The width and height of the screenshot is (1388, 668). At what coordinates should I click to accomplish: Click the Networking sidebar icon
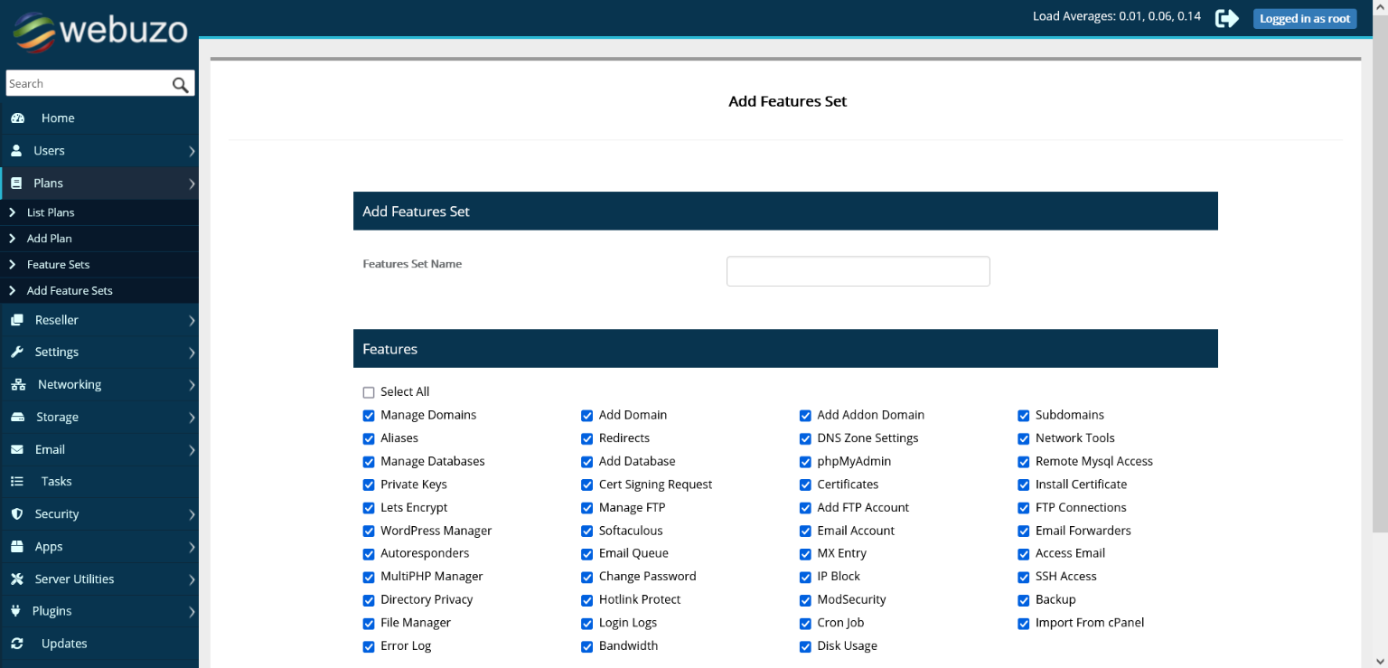click(x=18, y=385)
